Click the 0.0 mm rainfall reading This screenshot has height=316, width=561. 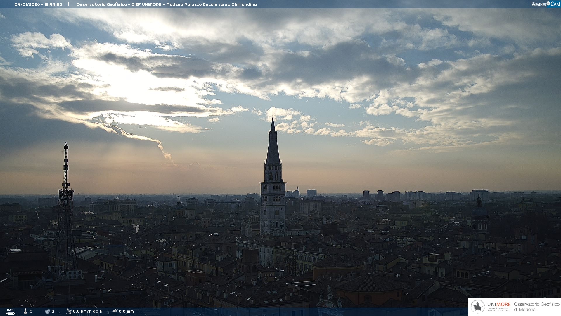pyautogui.click(x=126, y=311)
